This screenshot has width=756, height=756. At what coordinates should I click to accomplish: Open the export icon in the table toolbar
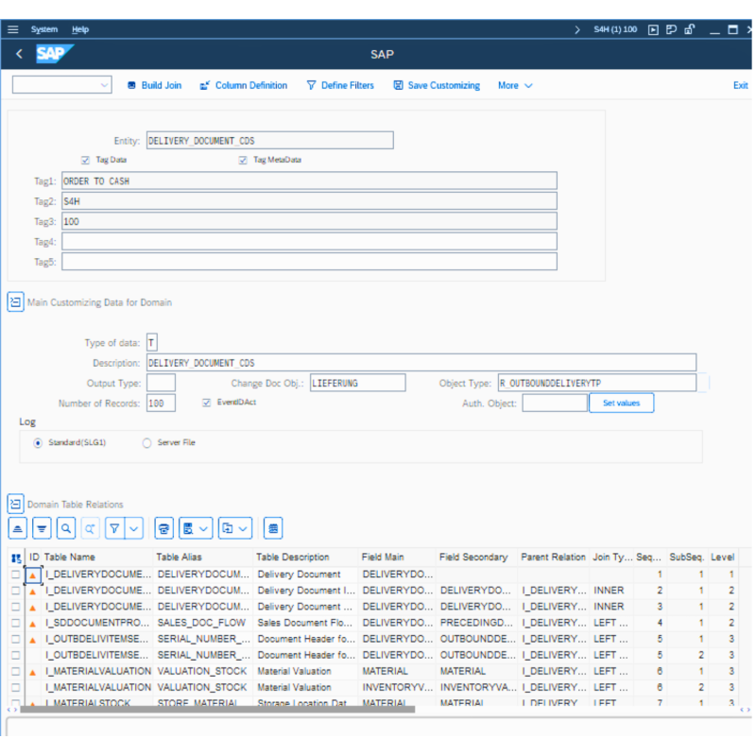tap(187, 528)
